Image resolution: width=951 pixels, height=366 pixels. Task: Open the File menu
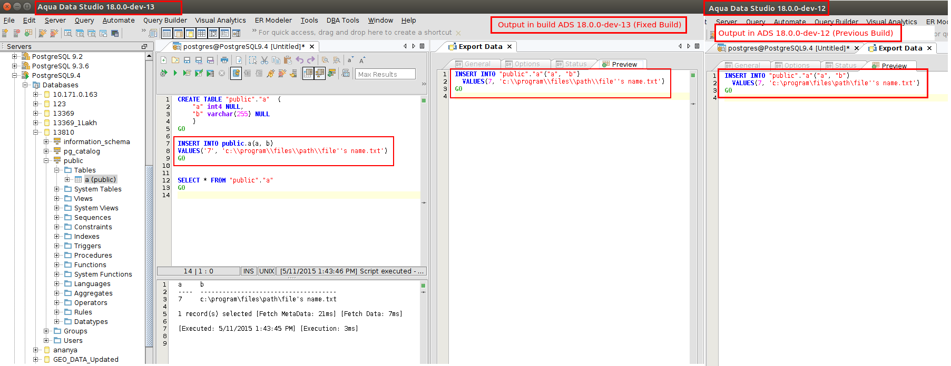coord(9,20)
